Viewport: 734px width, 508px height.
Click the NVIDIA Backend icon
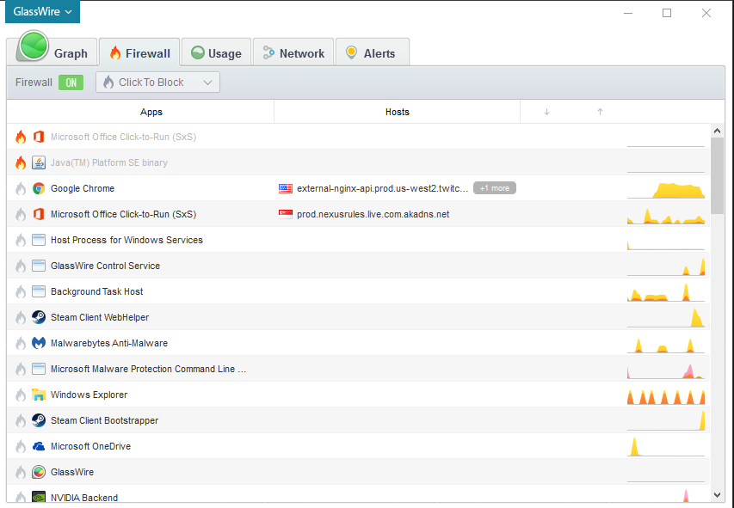[x=39, y=497]
